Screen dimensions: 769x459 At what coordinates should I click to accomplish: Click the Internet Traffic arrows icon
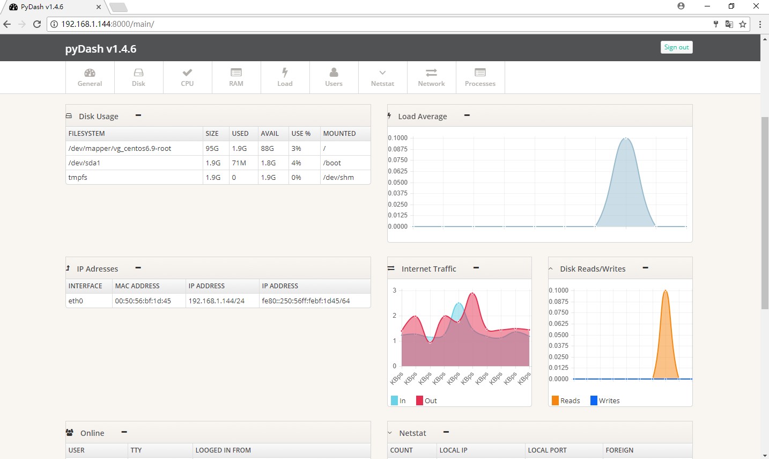[391, 268]
